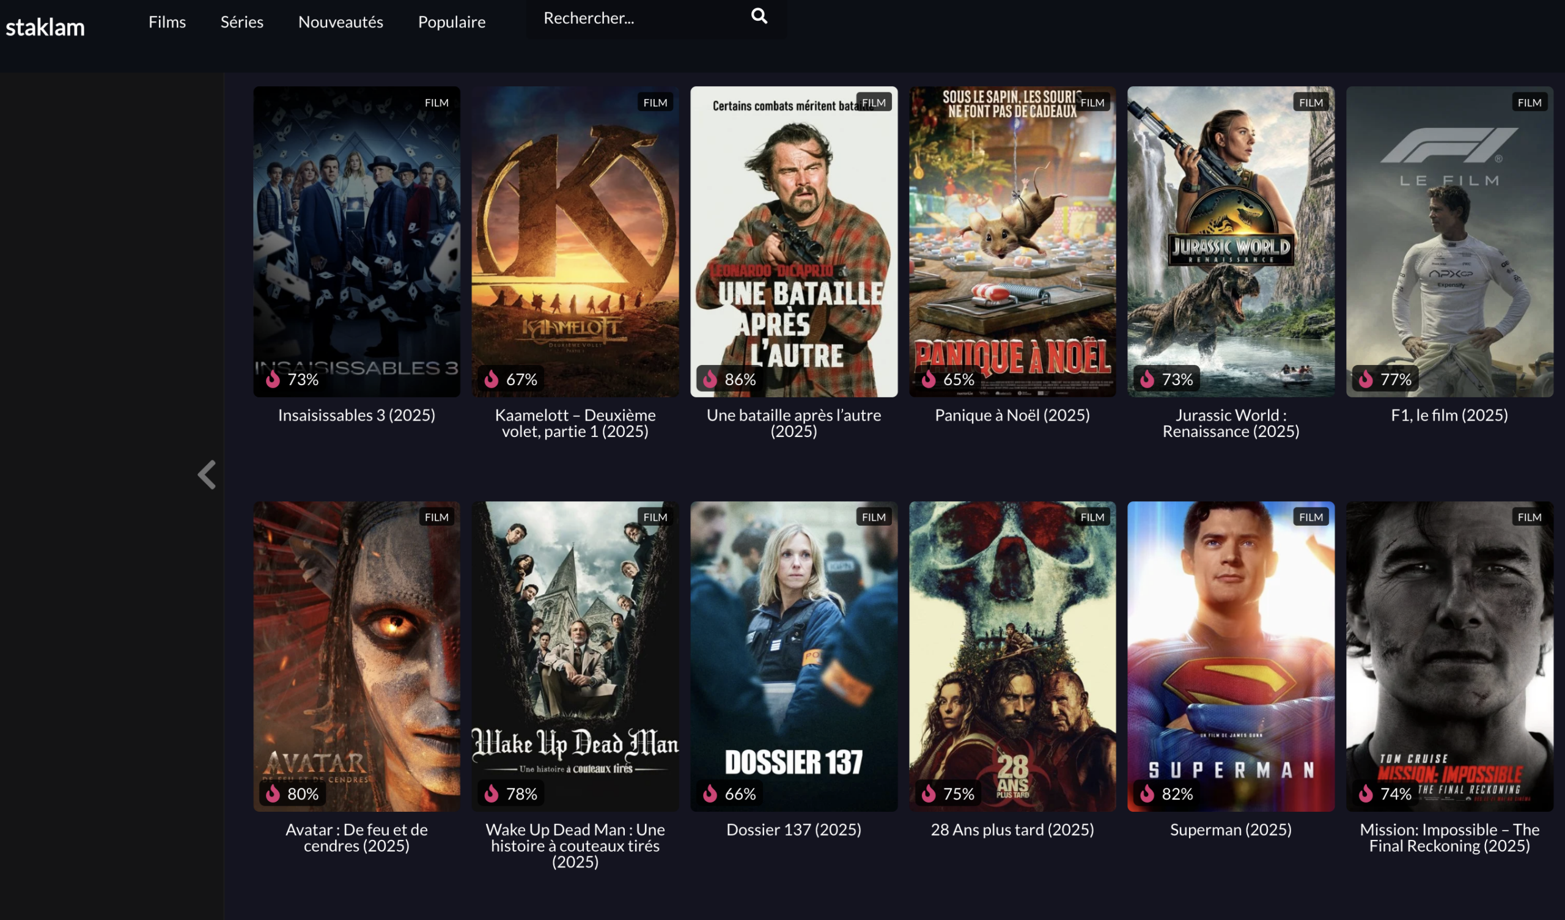Click FILM badge on Mission: Impossible poster
The width and height of the screenshot is (1565, 920).
pos(1529,517)
